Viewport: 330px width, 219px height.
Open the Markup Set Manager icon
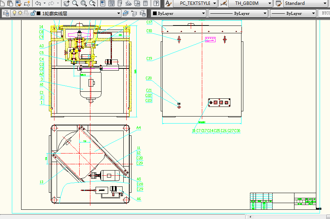(x=137, y=3)
